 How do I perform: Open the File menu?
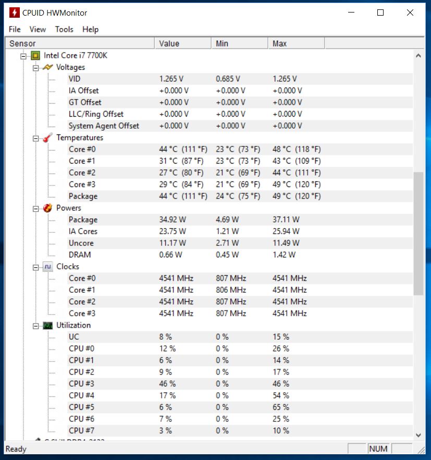click(15, 29)
